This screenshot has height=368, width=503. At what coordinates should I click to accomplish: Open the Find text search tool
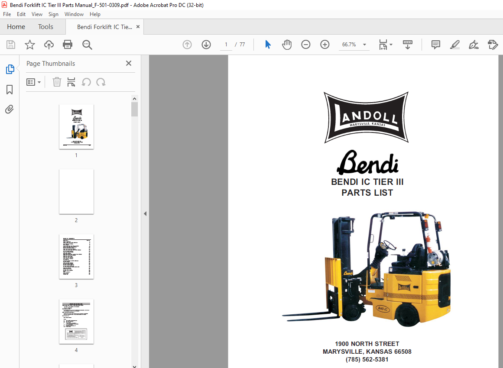pos(87,45)
